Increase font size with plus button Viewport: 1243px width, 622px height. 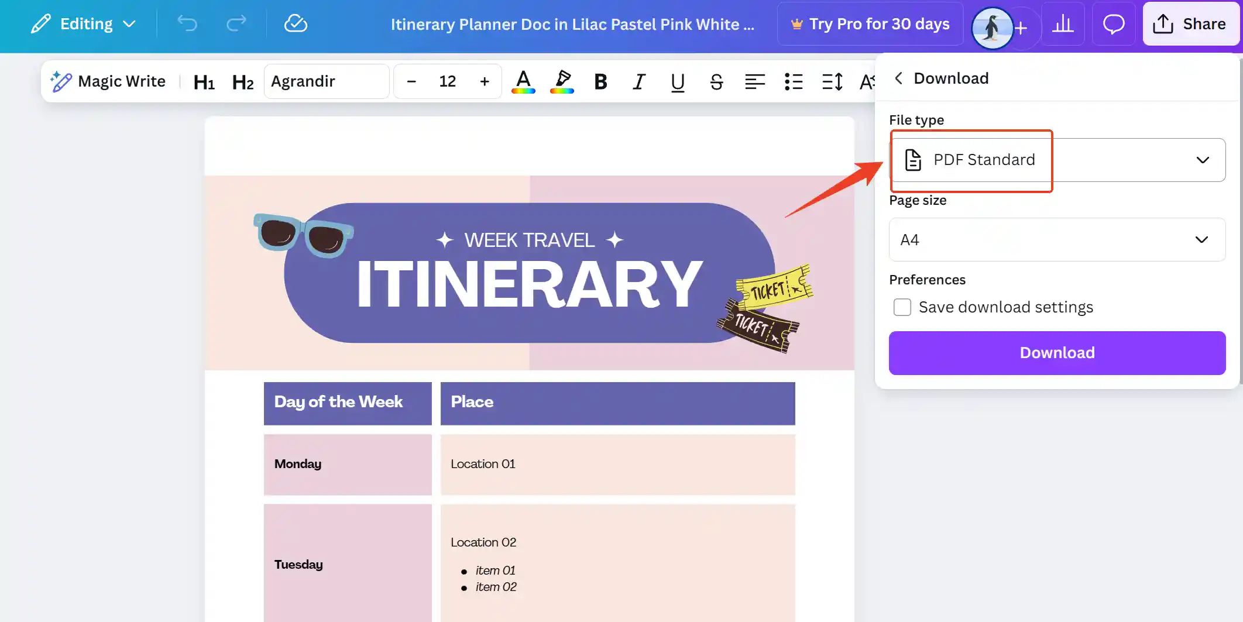[x=485, y=81]
